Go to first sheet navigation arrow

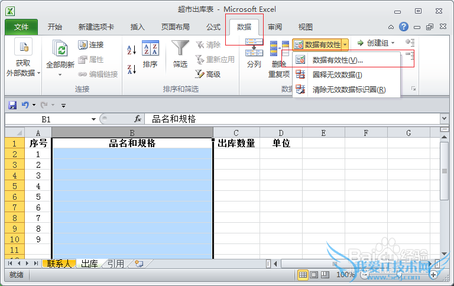pos(10,263)
